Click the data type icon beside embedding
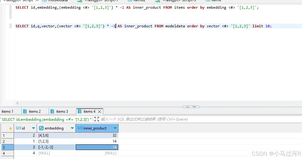The height and width of the screenshot is (159, 302). pos(41,128)
